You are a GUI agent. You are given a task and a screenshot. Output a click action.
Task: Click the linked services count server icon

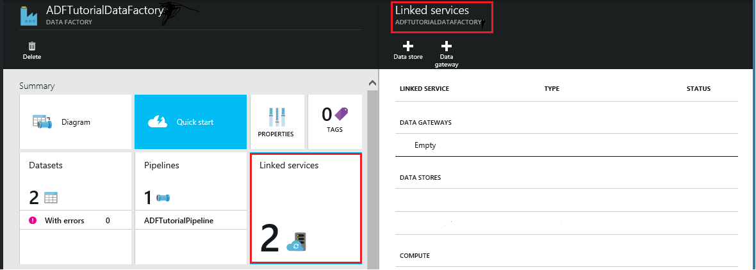[x=297, y=242]
